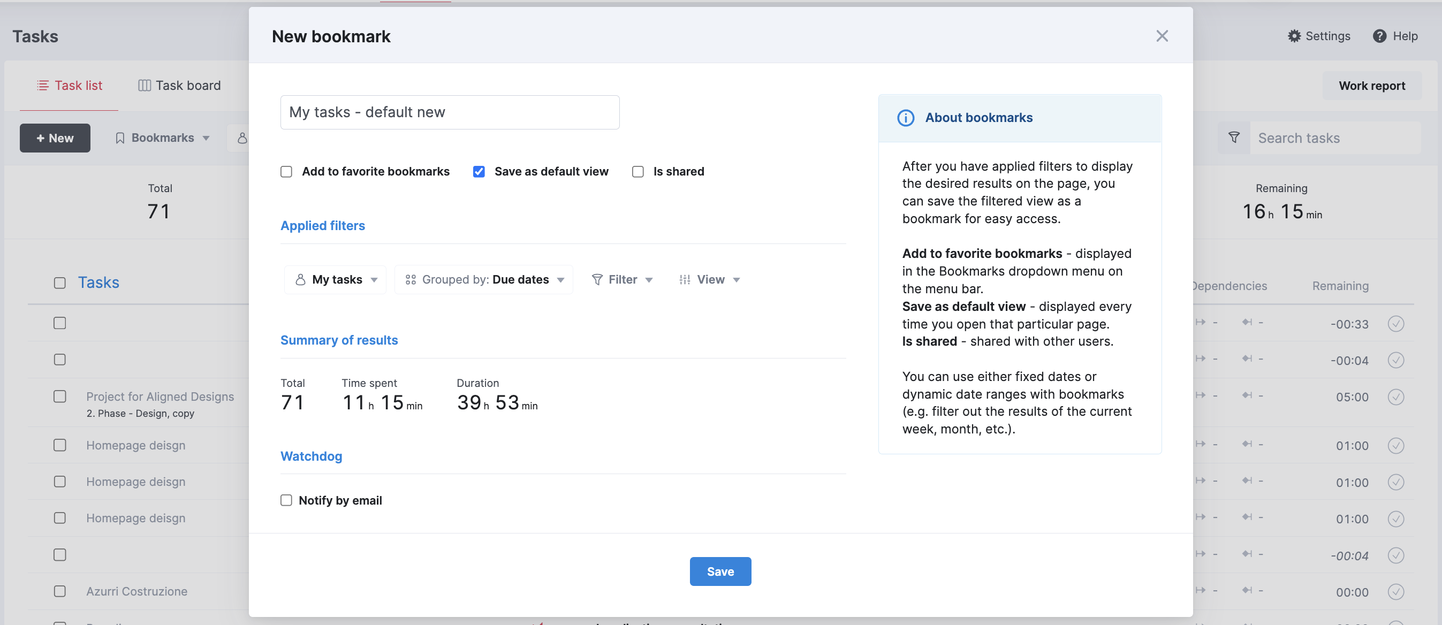Enable Notify by email checkbox
1442x625 pixels.
pos(286,500)
